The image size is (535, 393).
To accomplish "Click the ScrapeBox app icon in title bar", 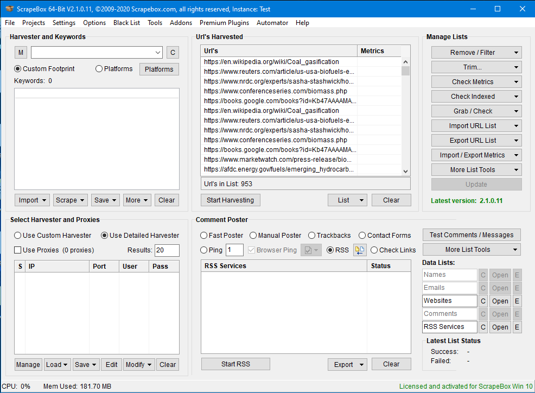I will tap(9, 9).
